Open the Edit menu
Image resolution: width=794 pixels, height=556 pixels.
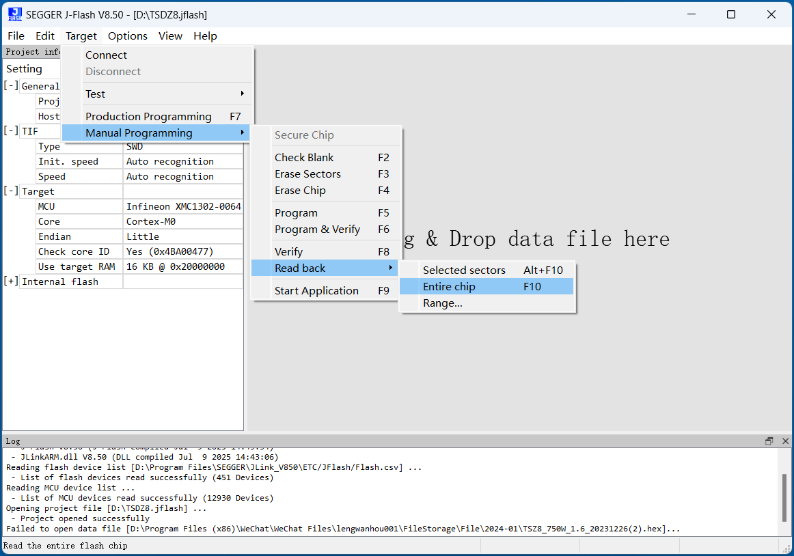(x=44, y=36)
